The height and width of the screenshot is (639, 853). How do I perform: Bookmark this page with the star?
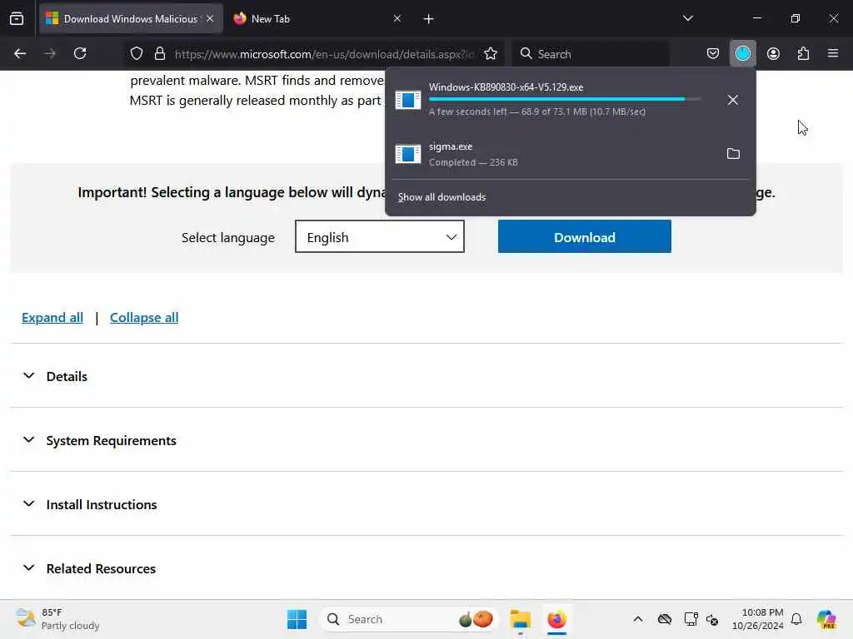[491, 54]
